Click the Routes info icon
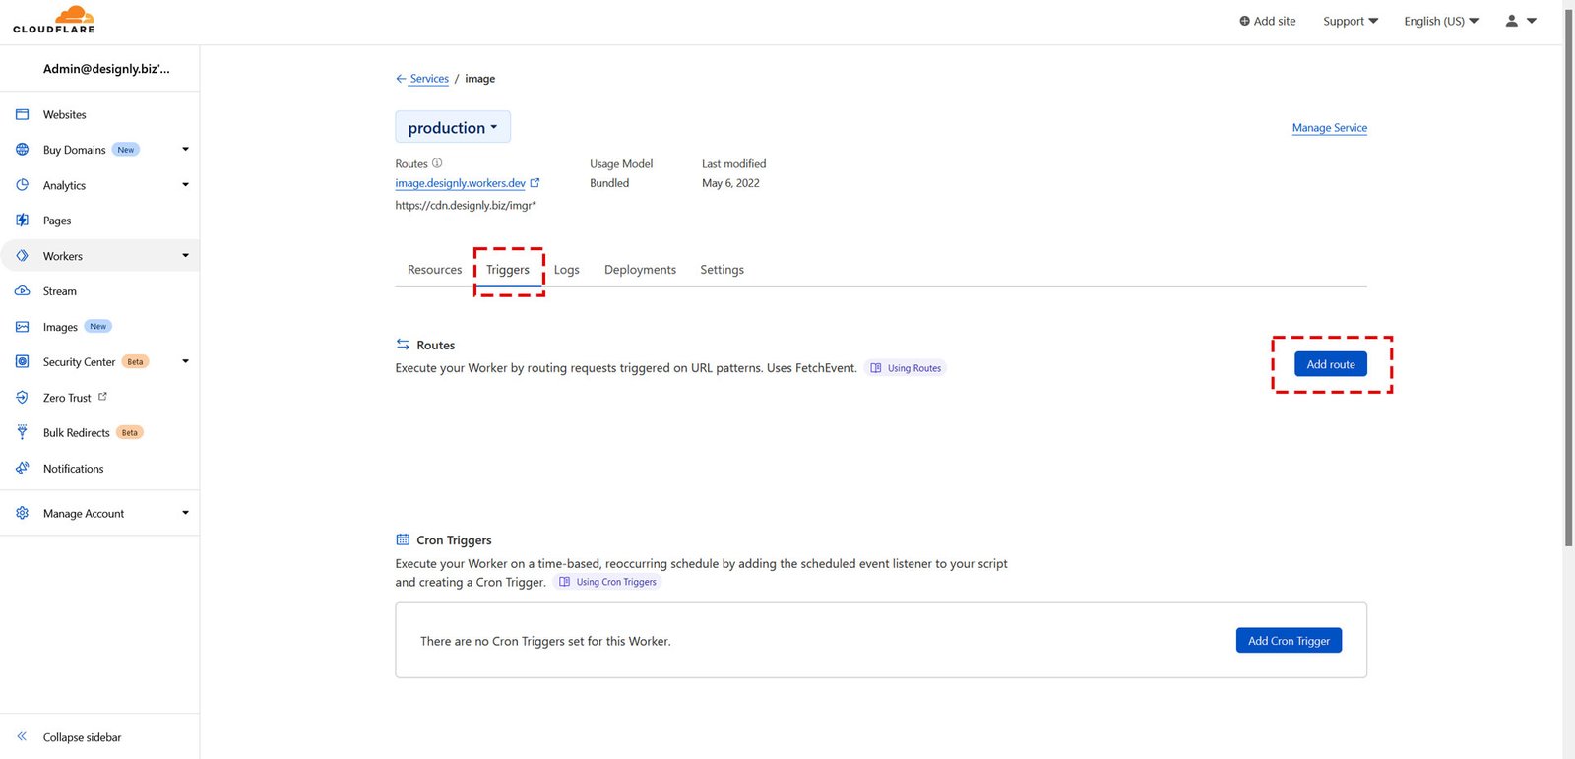Image resolution: width=1575 pixels, height=759 pixels. click(437, 163)
